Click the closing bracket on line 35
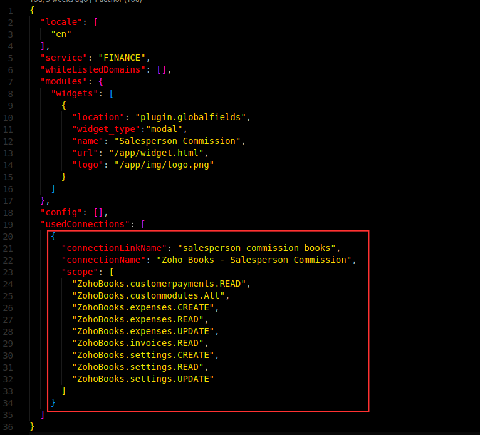 43,415
